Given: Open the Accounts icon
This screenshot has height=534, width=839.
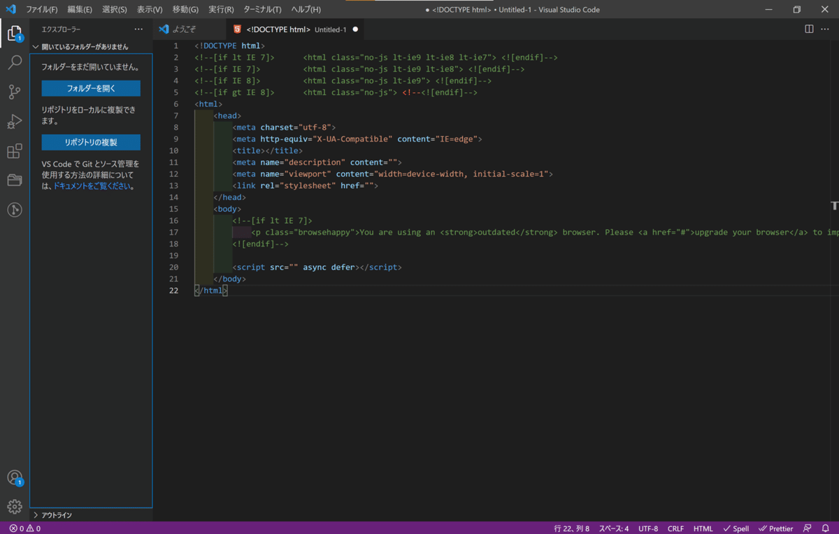Looking at the screenshot, I should pos(15,478).
